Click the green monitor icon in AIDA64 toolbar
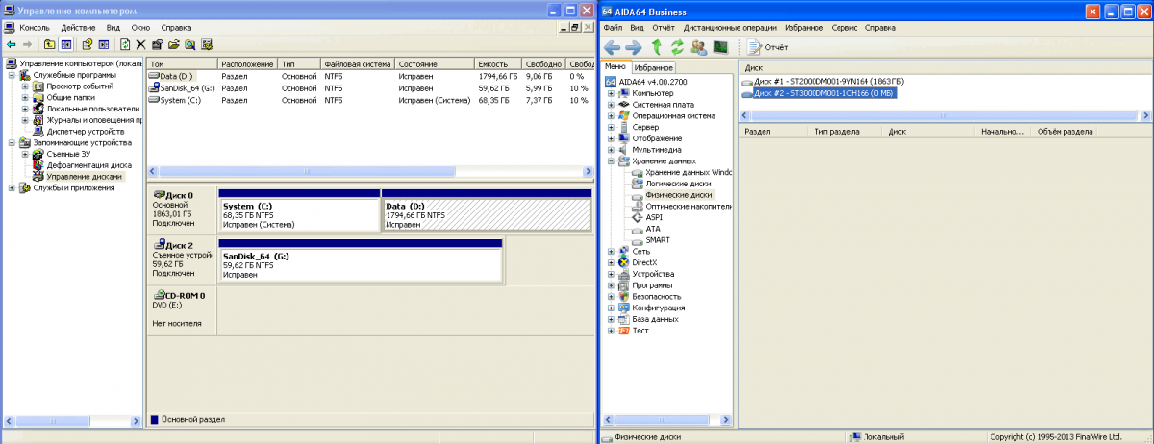The width and height of the screenshot is (1154, 444). pyautogui.click(x=719, y=47)
